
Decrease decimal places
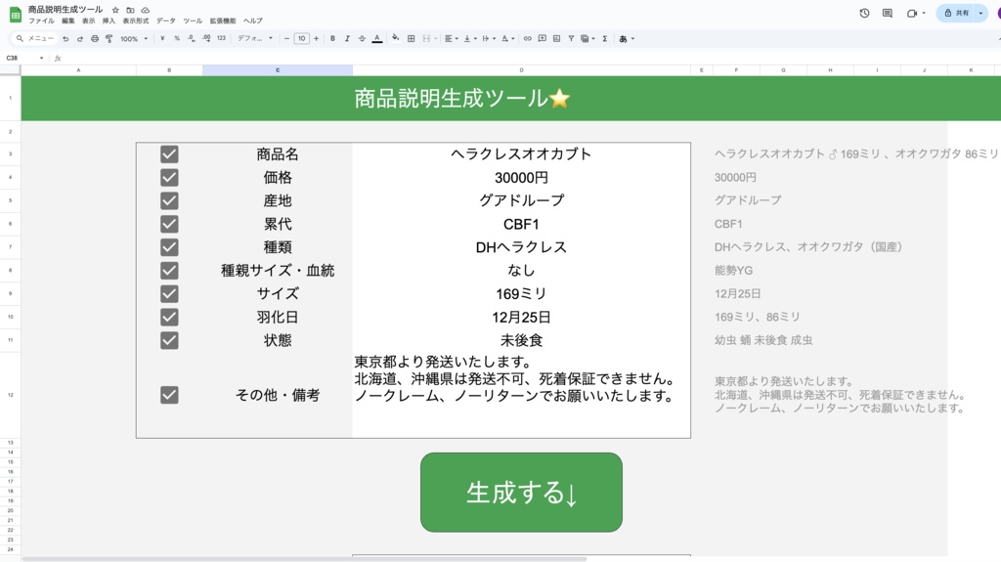pyautogui.click(x=192, y=38)
